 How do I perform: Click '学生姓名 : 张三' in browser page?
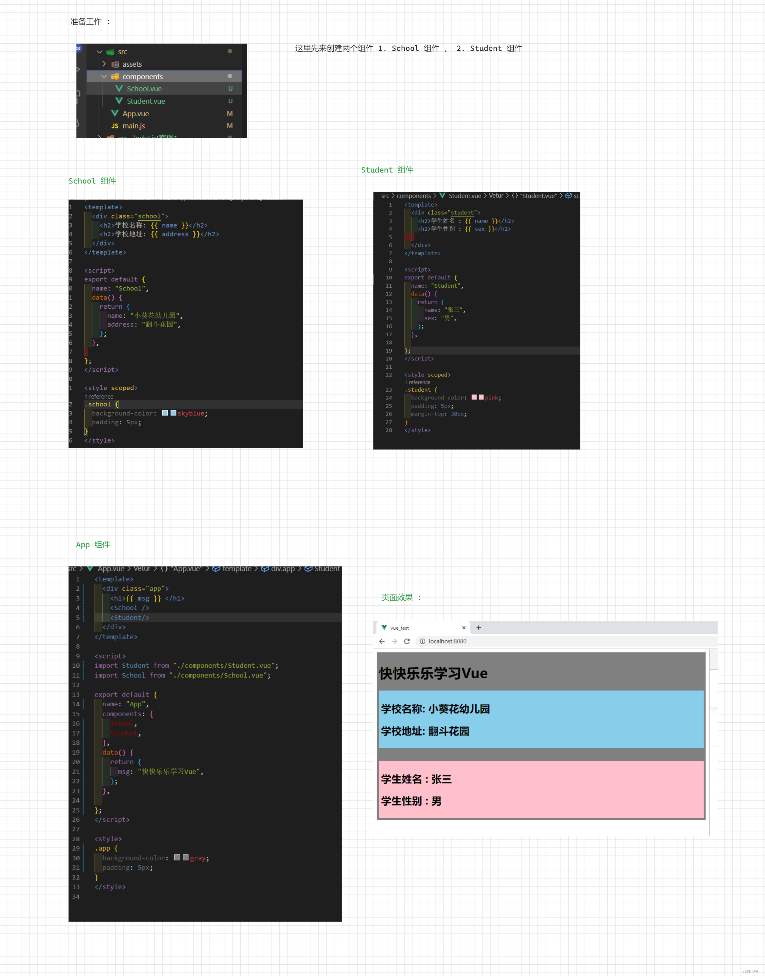416,779
